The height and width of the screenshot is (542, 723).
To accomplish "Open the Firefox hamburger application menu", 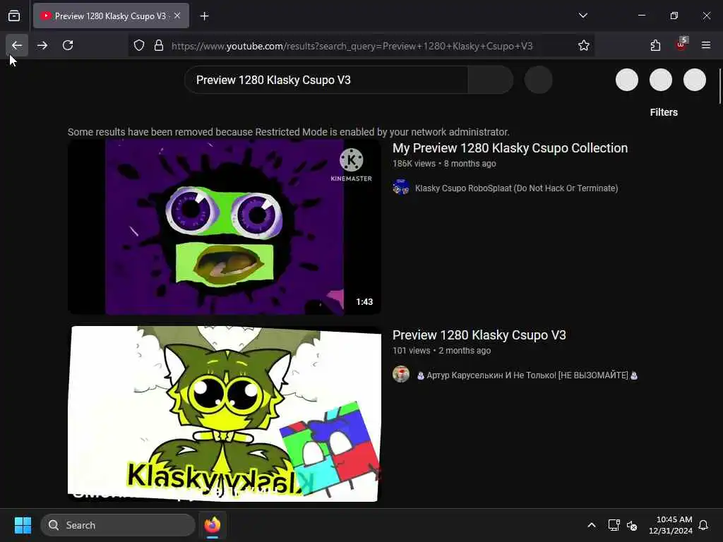I will point(706,45).
